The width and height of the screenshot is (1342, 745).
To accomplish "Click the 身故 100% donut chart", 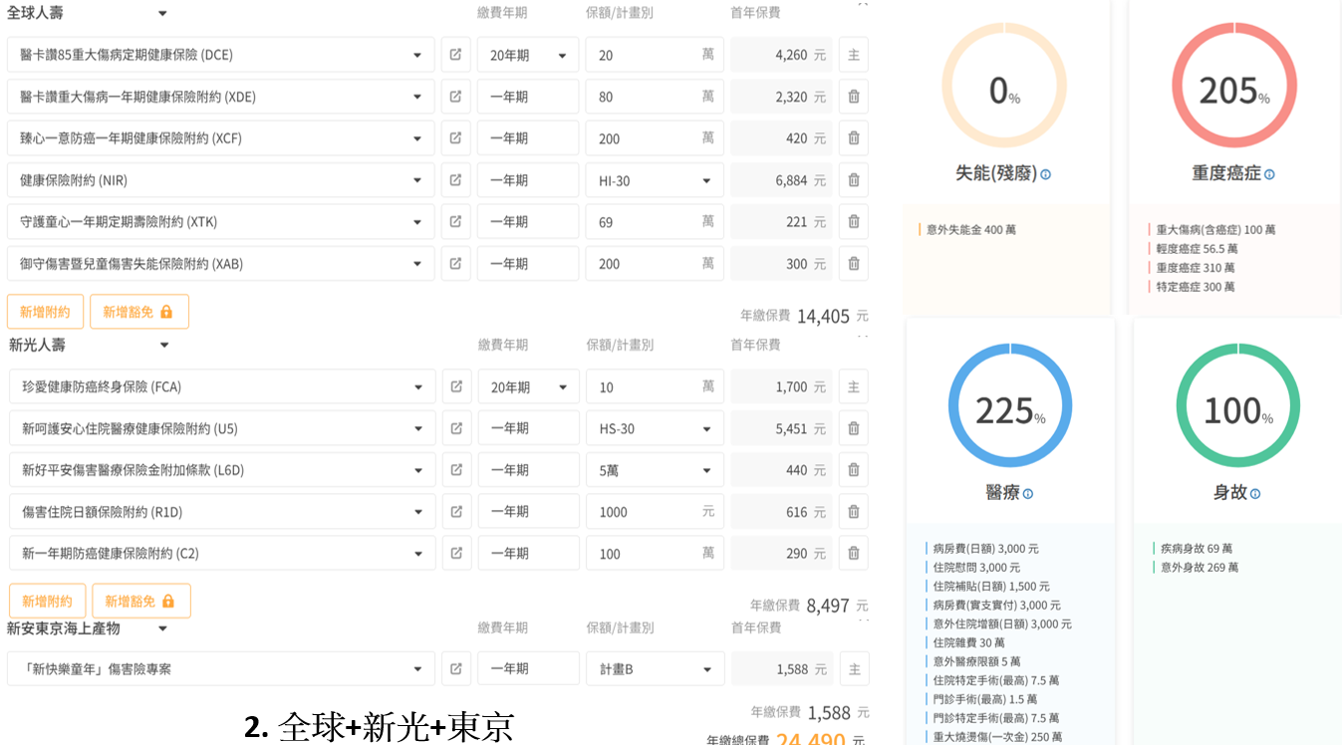I will pyautogui.click(x=1238, y=405).
